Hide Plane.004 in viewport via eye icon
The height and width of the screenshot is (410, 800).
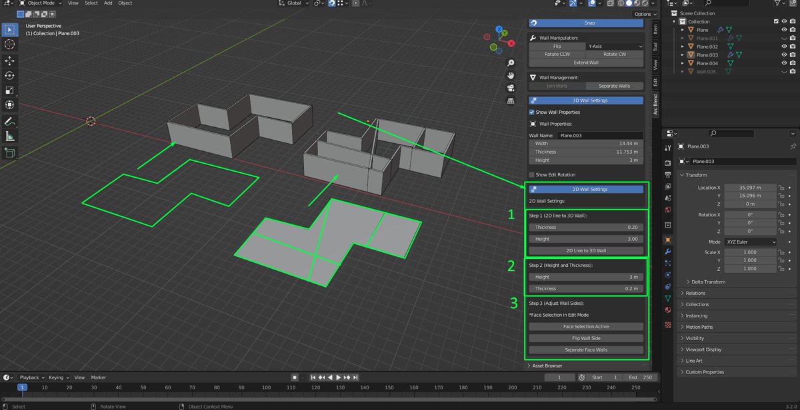(784, 63)
